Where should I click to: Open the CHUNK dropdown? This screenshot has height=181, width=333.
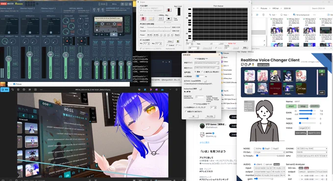coord(312,149)
